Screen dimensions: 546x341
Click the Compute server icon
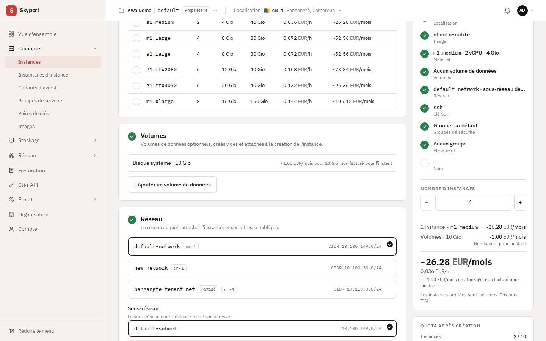click(11, 48)
